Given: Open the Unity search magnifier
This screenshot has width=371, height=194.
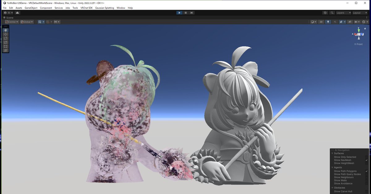Looking at the screenshot, I should click(x=332, y=13).
